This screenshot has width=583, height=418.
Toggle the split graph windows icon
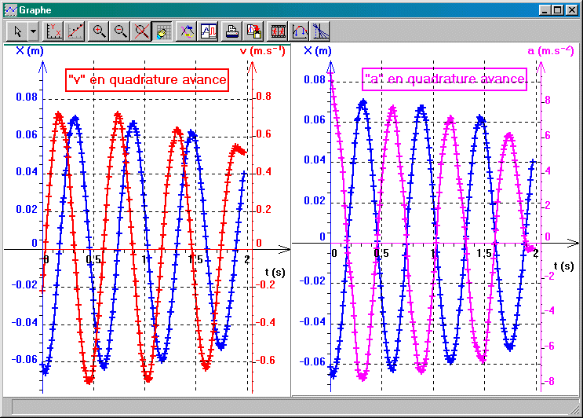coord(208,31)
